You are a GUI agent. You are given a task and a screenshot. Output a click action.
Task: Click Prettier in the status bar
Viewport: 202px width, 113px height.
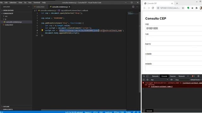128,112
